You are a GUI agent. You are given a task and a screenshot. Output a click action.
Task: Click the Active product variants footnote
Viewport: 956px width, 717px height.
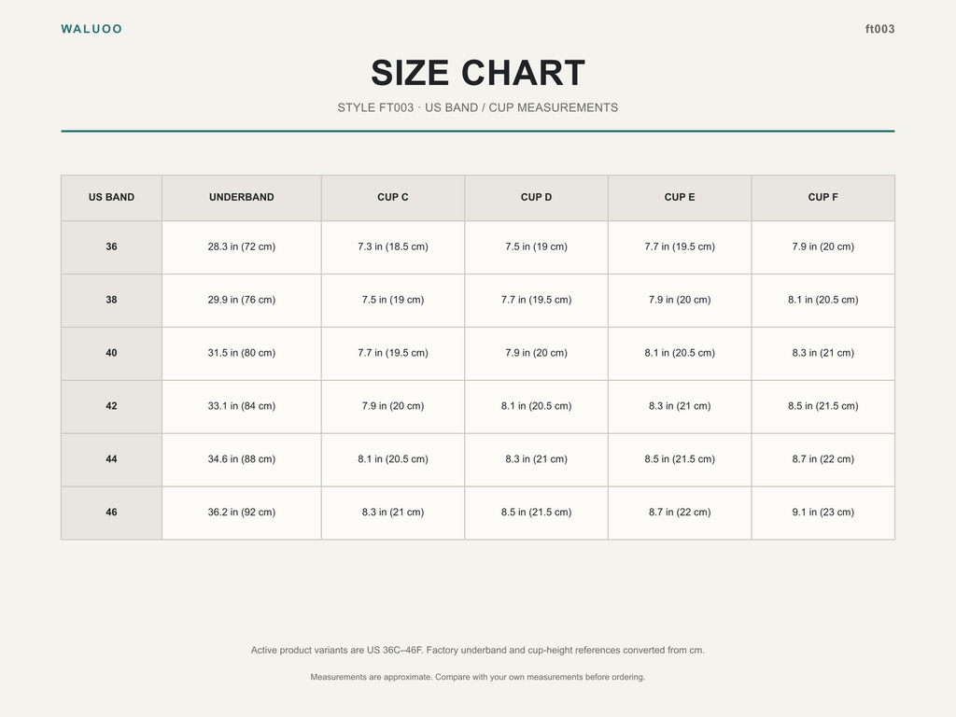478,650
